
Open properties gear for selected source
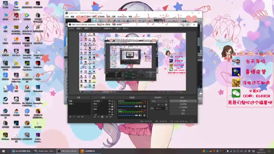pyautogui.click(x=102, y=117)
